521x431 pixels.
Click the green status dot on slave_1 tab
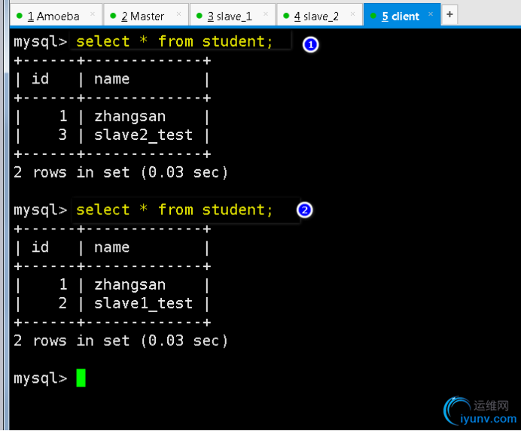click(x=200, y=16)
